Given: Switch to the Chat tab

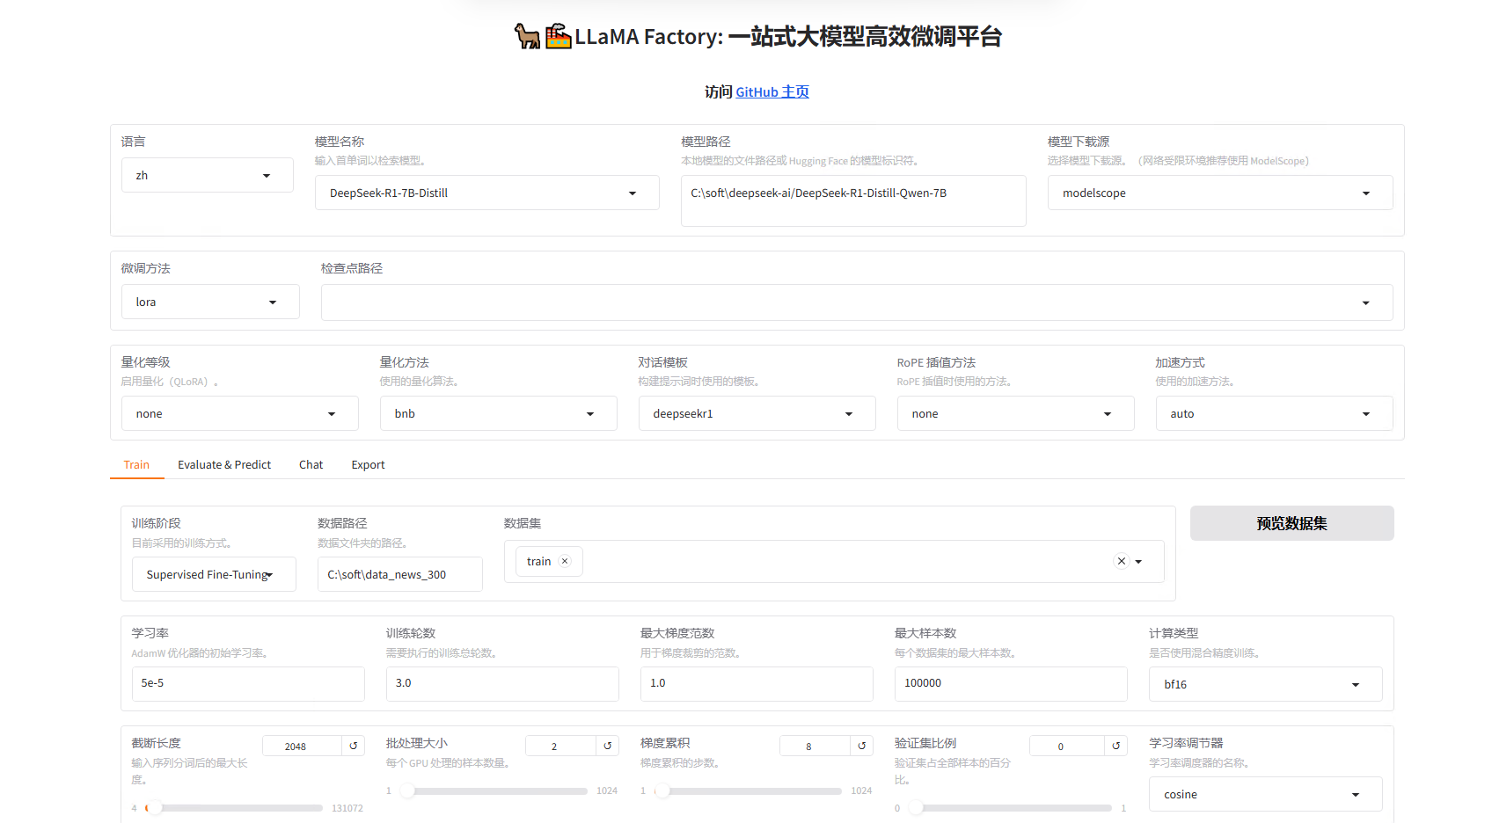Looking at the screenshot, I should coord(311,464).
